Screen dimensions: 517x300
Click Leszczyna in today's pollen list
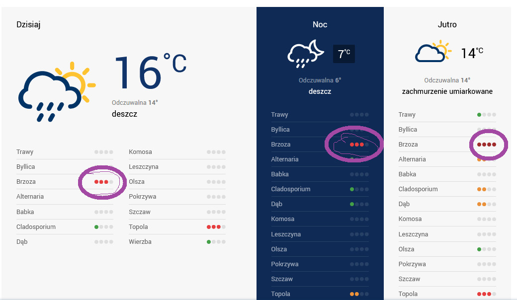pos(144,167)
